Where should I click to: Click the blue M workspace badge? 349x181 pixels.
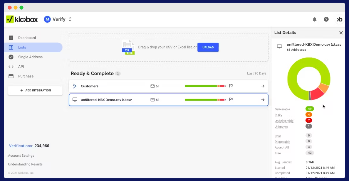pyautogui.click(x=47, y=19)
